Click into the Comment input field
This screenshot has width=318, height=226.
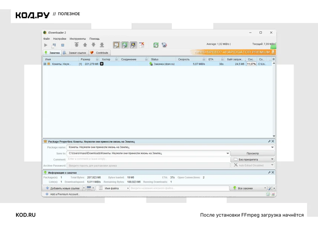(148, 159)
